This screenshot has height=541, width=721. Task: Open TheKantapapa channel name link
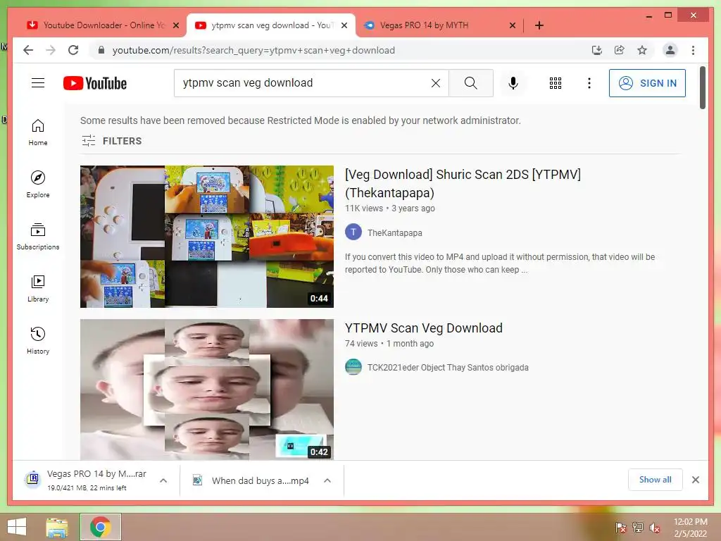(394, 232)
